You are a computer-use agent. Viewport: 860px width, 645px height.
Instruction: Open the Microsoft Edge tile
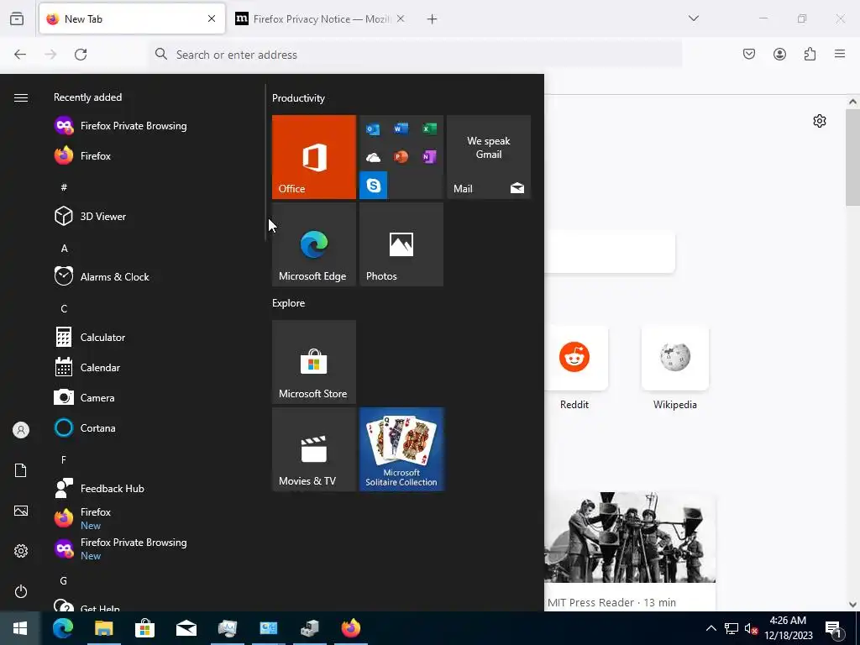point(314,244)
